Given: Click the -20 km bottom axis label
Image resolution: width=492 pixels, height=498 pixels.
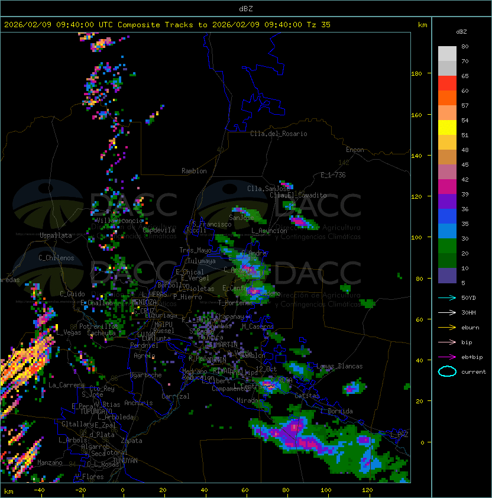Looking at the screenshot, I should 80,490.
